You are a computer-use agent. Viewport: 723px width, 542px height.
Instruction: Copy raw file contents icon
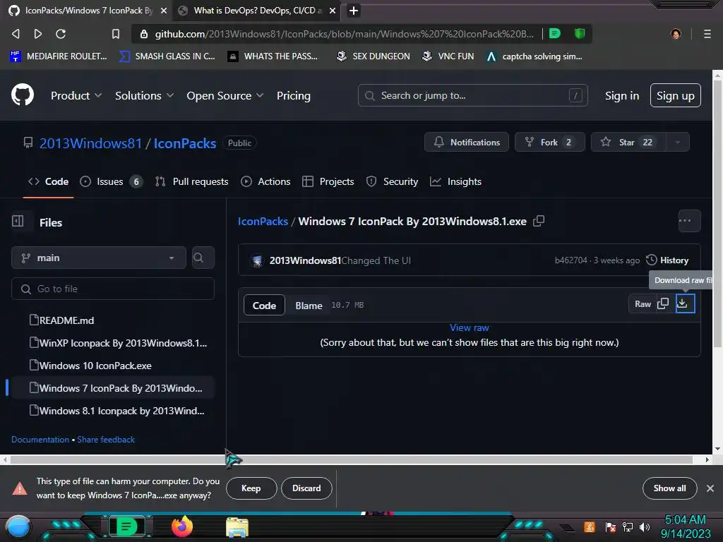point(662,303)
